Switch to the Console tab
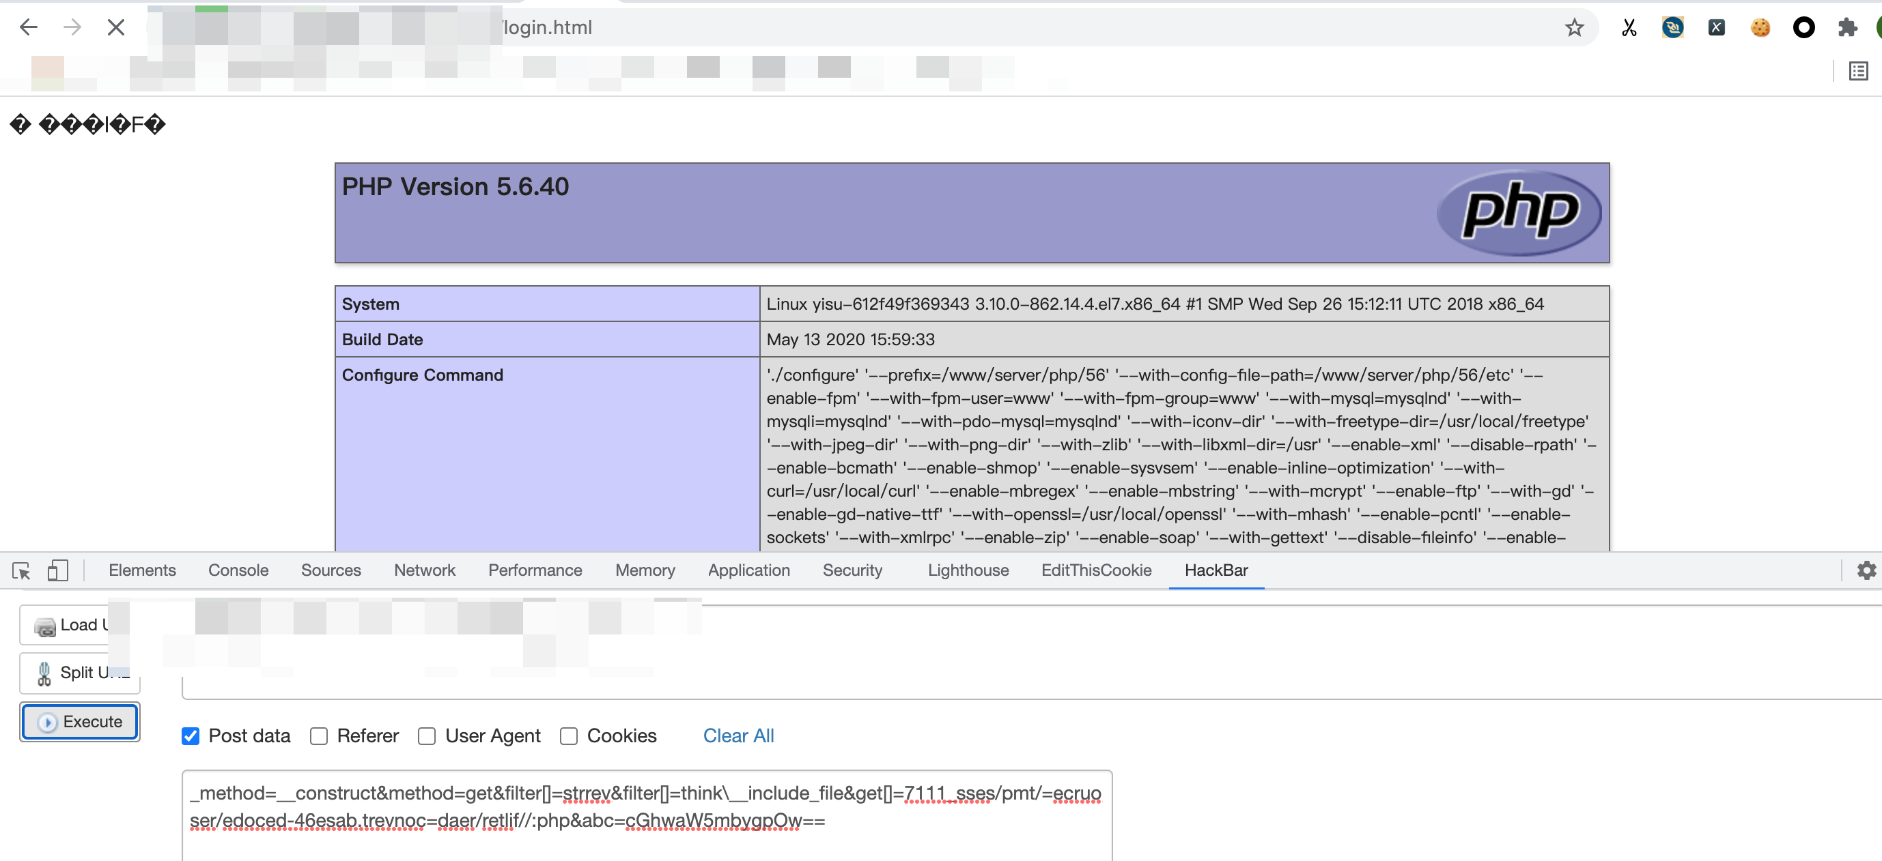This screenshot has width=1882, height=861. click(238, 570)
